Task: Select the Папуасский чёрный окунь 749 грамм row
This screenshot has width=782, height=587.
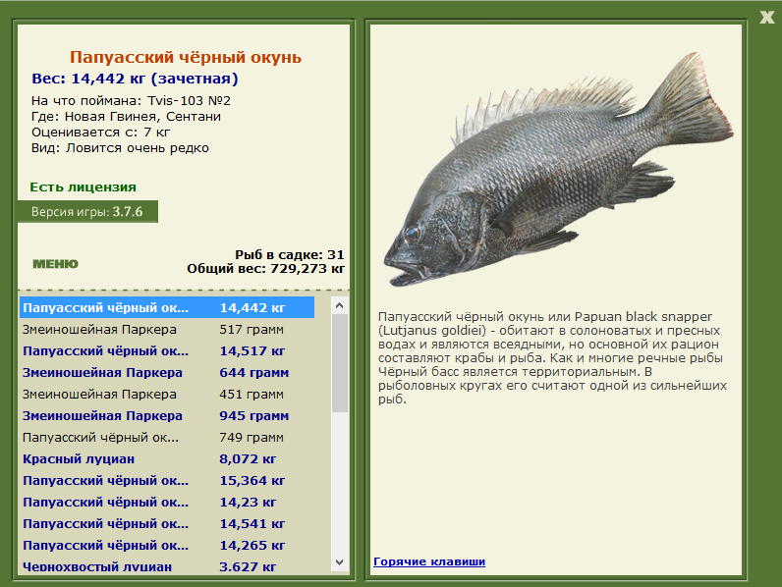Action: pos(167,438)
